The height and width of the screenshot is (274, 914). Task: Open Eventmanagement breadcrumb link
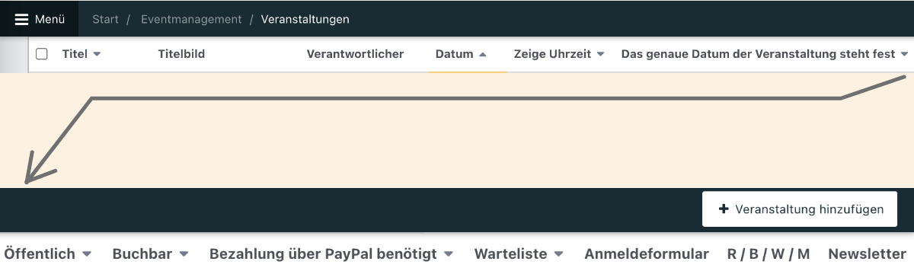(191, 19)
